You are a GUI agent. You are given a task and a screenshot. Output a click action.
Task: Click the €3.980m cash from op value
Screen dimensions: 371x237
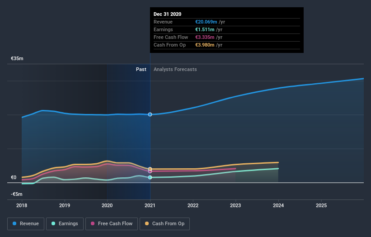[205, 45]
